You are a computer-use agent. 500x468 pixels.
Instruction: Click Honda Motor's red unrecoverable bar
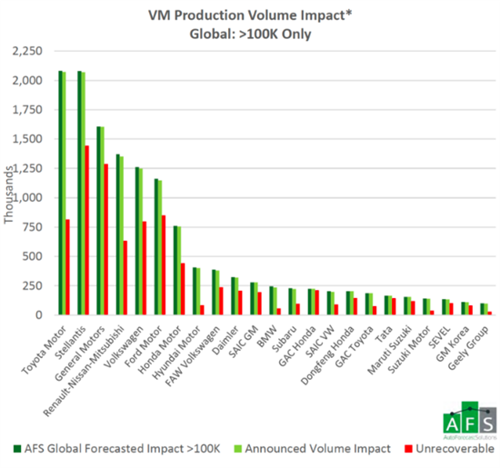point(183,289)
